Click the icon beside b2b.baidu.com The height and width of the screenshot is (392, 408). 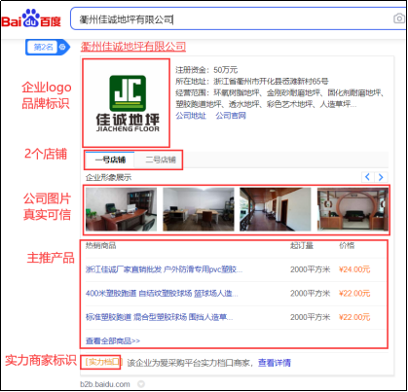[141, 384]
